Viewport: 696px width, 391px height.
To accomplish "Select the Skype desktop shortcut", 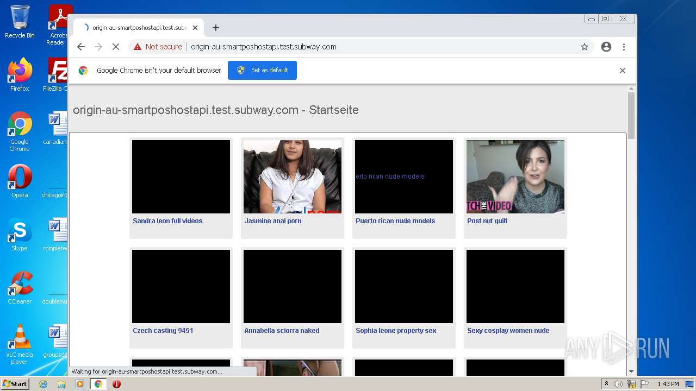I will click(x=20, y=235).
